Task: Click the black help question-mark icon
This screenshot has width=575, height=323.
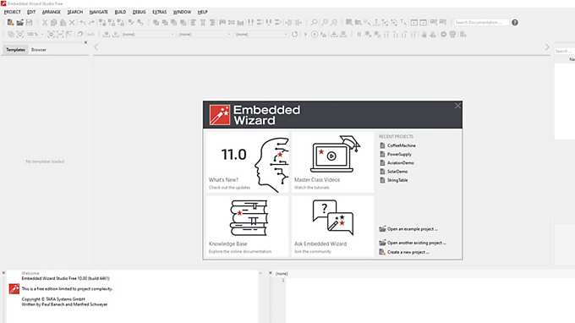Action: point(515,22)
